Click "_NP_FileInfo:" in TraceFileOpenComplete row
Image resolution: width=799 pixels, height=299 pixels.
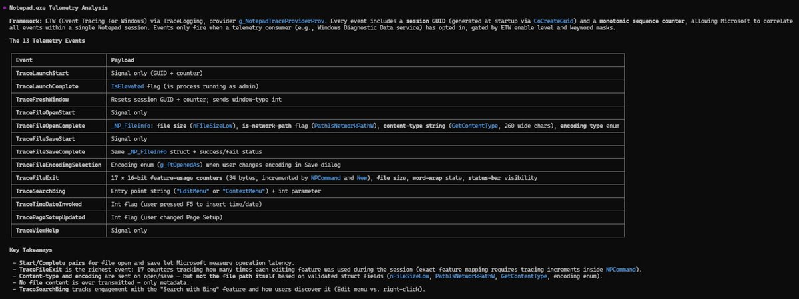(131, 125)
